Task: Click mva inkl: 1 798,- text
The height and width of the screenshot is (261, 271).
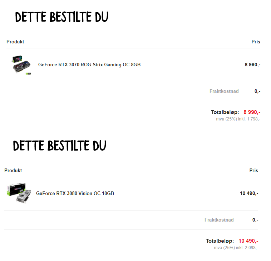Action: pos(238,119)
